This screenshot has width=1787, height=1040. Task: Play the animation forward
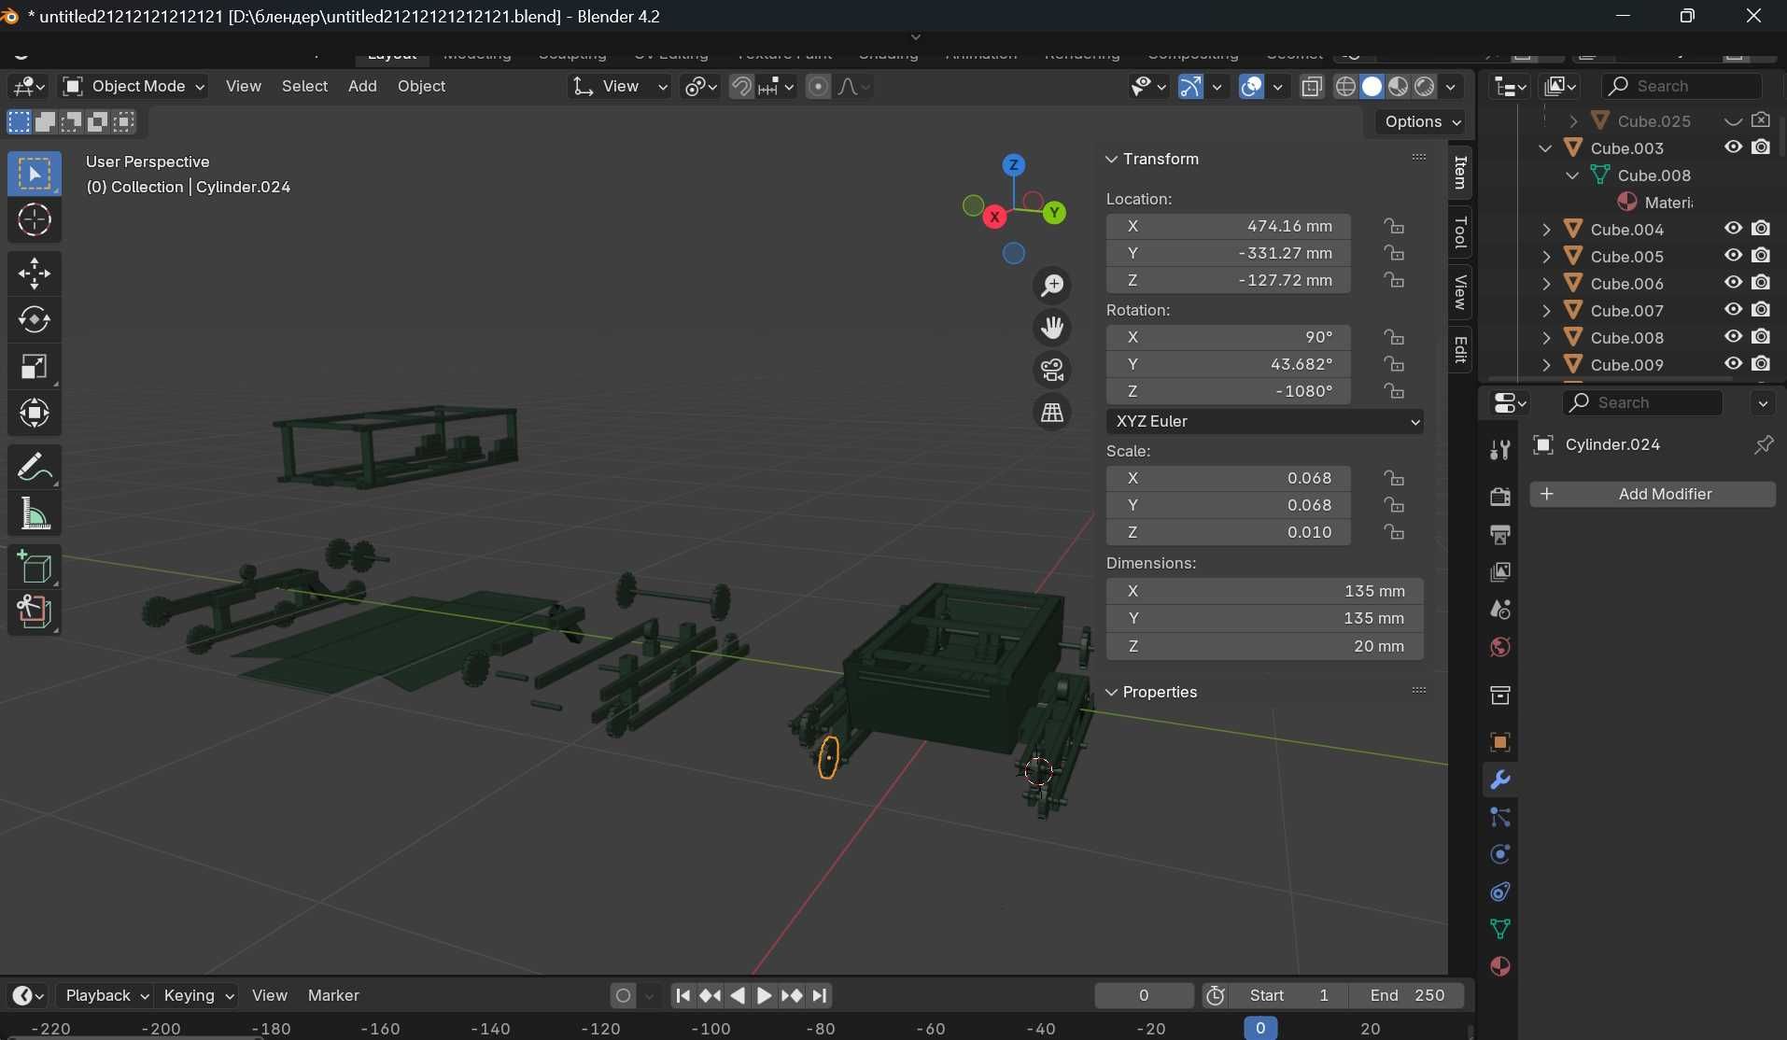764,995
